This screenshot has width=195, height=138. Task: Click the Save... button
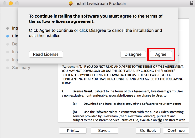tap(104, 131)
